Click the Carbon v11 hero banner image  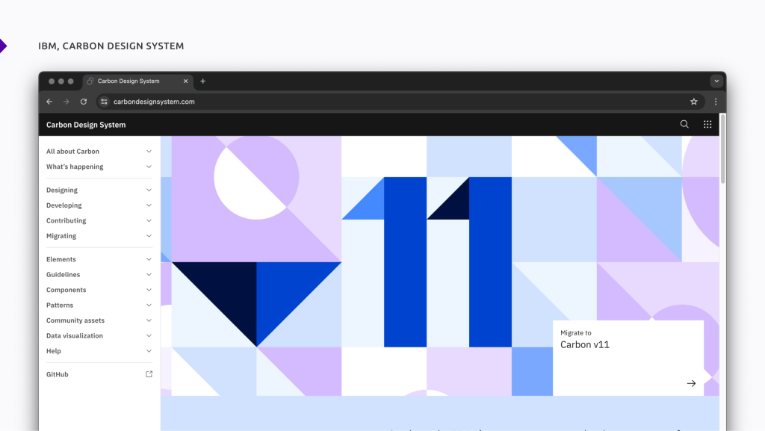coord(440,266)
